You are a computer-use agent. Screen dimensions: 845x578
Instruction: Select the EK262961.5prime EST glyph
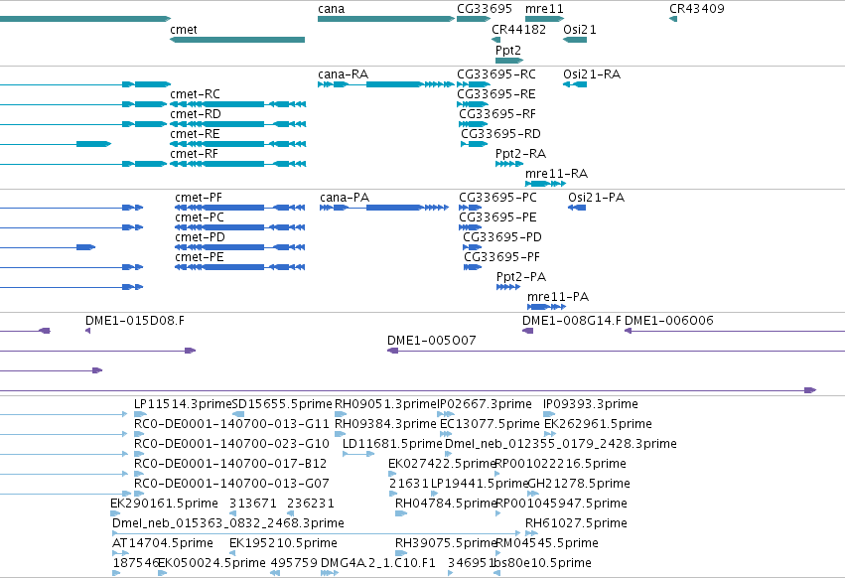click(550, 434)
